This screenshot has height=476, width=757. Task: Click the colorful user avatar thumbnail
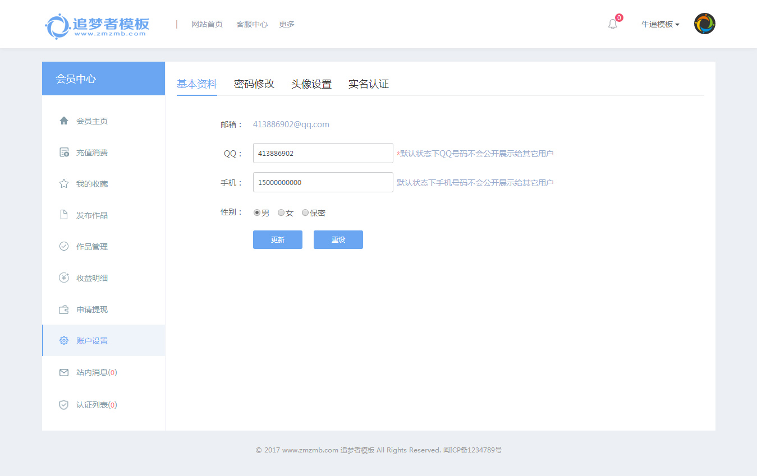tap(704, 24)
